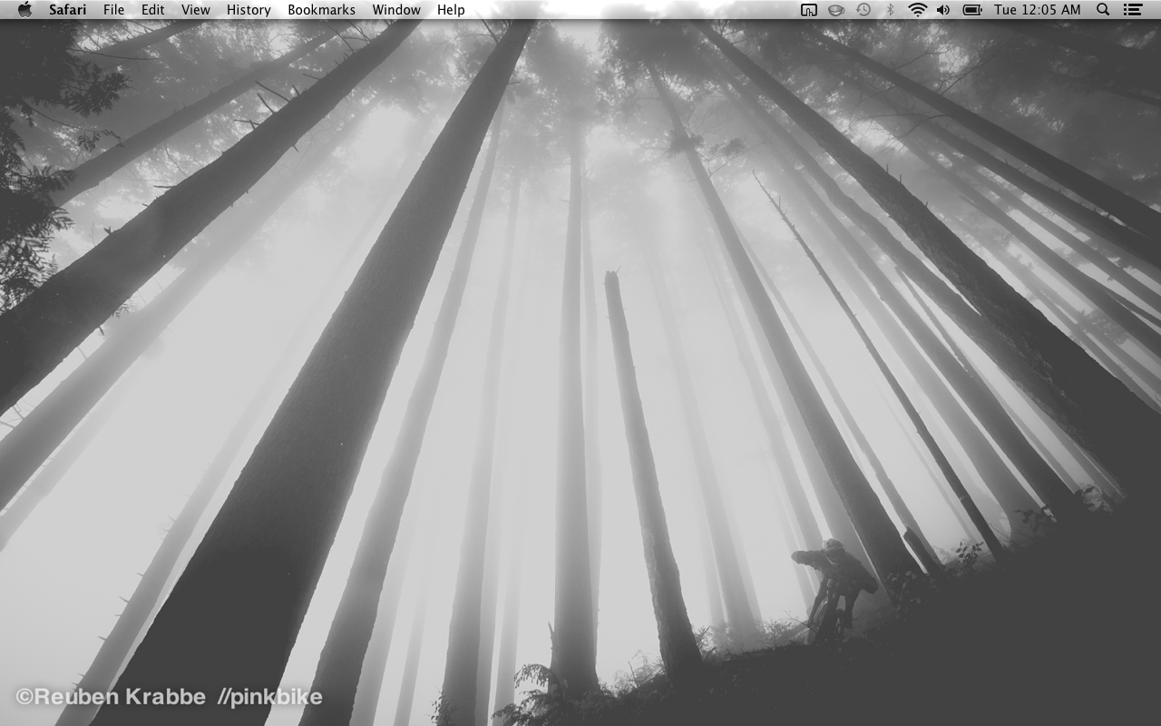Open the Time Machine menu bar icon

click(x=863, y=10)
